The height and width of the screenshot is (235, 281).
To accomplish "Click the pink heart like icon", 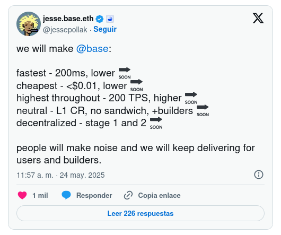I will tap(22, 195).
